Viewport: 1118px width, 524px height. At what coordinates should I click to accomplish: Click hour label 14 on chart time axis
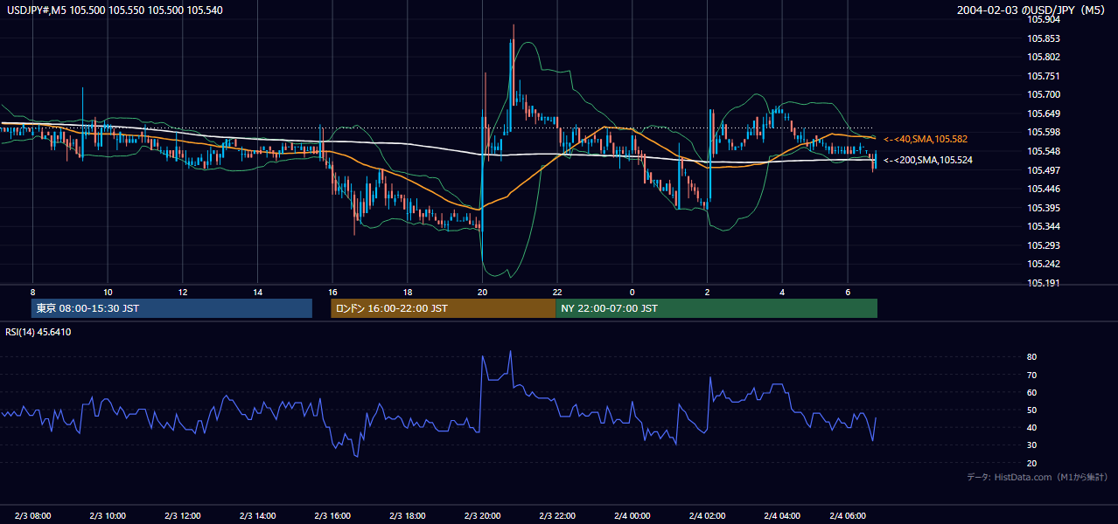click(x=257, y=292)
